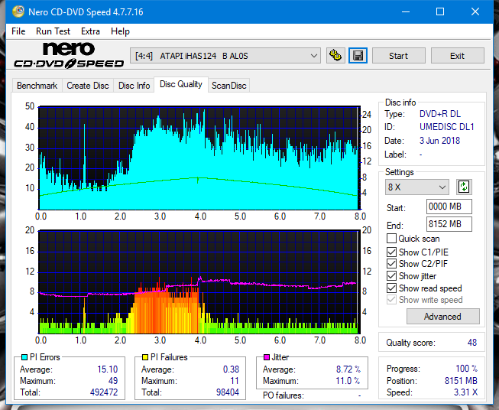Image resolution: width=499 pixels, height=410 pixels.
Task: Click the disc date 3 Jun 2018
Action: (439, 141)
